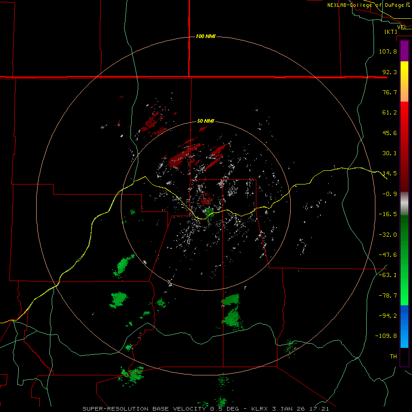Click the 45.6 value on velocity scale

click(390, 133)
